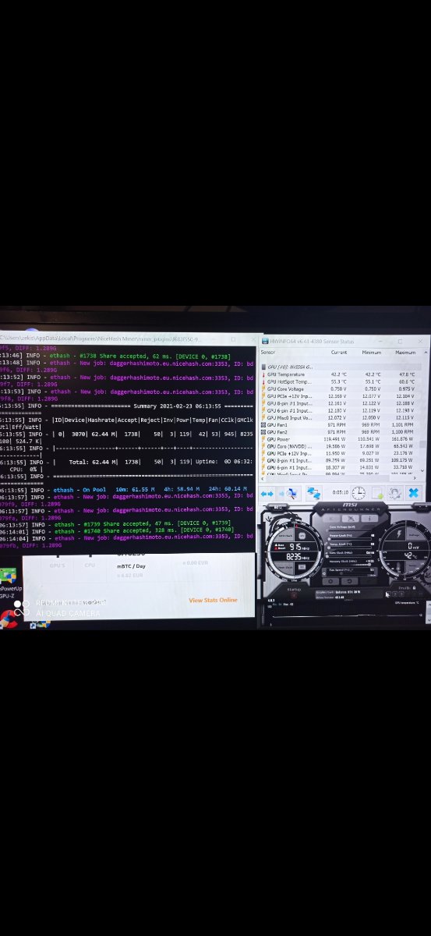431x936 pixels.
Task: Select the GPU Temperature sensor row
Action: click(x=340, y=374)
